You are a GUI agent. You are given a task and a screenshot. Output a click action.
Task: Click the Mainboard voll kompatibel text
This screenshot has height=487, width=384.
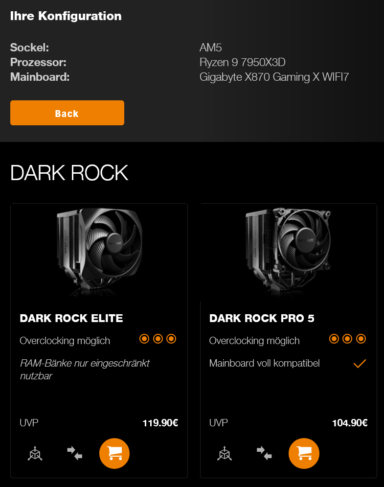tap(264, 364)
